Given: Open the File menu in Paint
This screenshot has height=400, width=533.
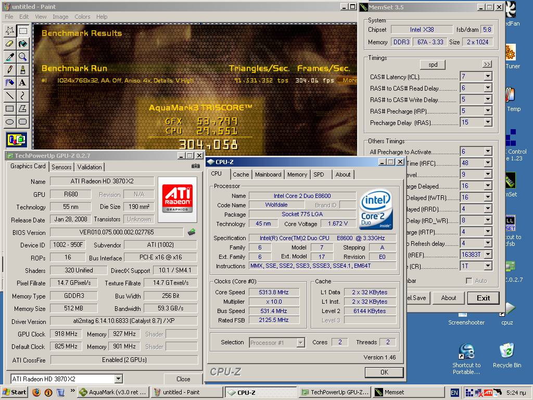Looking at the screenshot, I should point(9,17).
